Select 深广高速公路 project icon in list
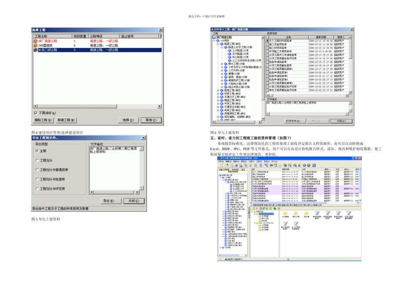Screen dimensions: 413x292 36,41
